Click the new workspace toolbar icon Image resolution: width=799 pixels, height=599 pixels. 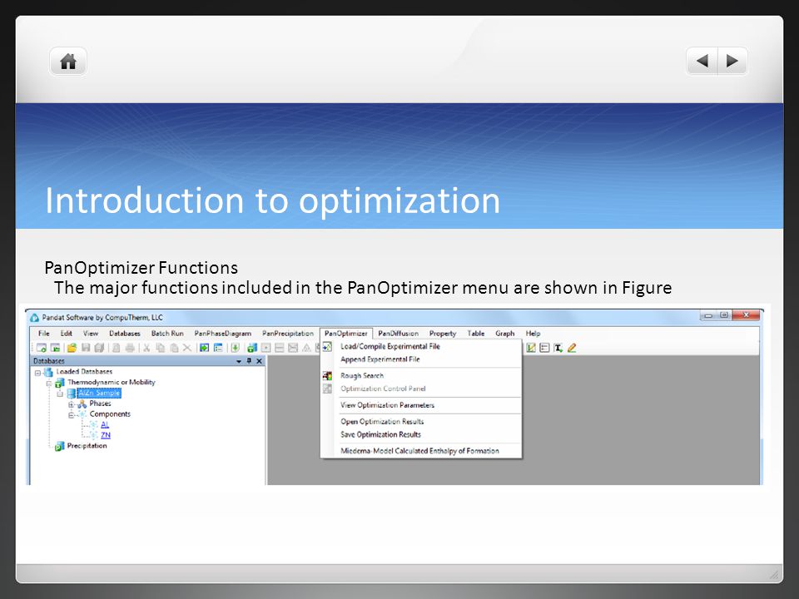click(x=42, y=348)
